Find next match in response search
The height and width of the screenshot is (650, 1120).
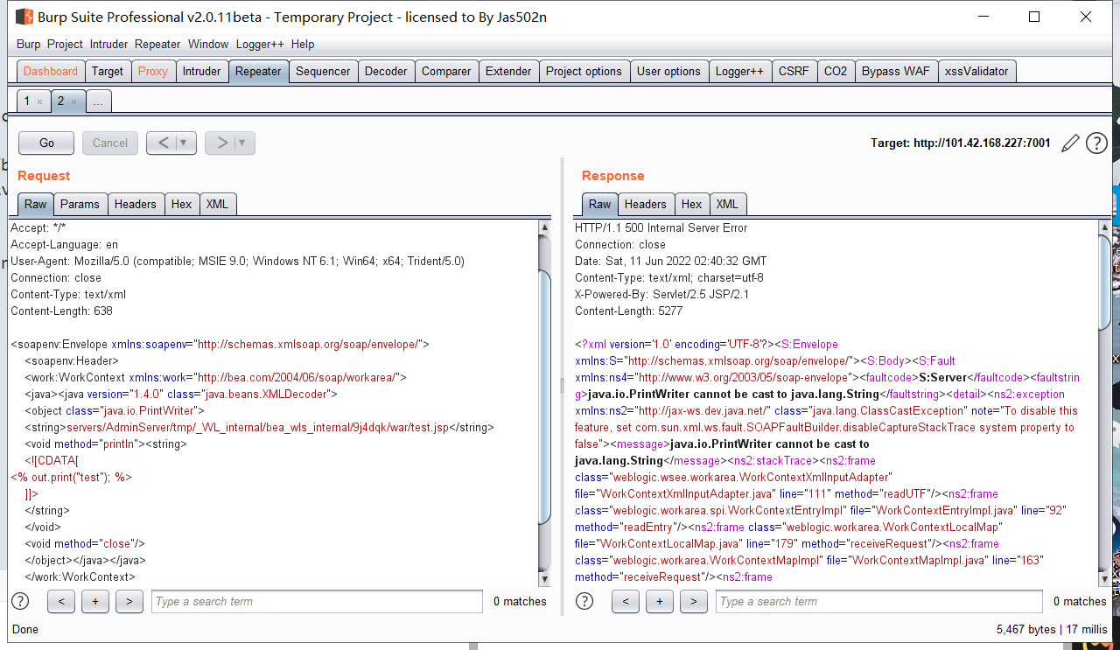tap(693, 601)
